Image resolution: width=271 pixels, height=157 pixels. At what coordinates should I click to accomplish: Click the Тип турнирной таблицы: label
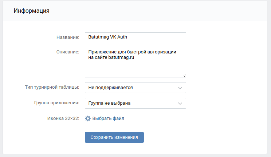(52, 87)
